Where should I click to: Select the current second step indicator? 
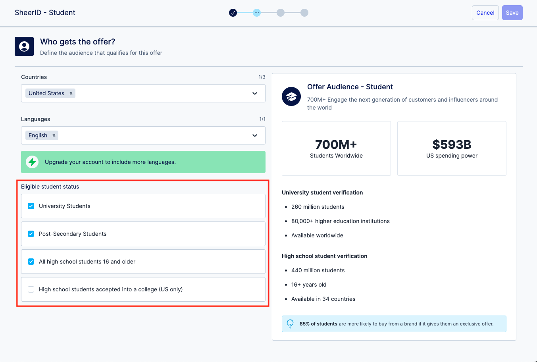click(257, 13)
